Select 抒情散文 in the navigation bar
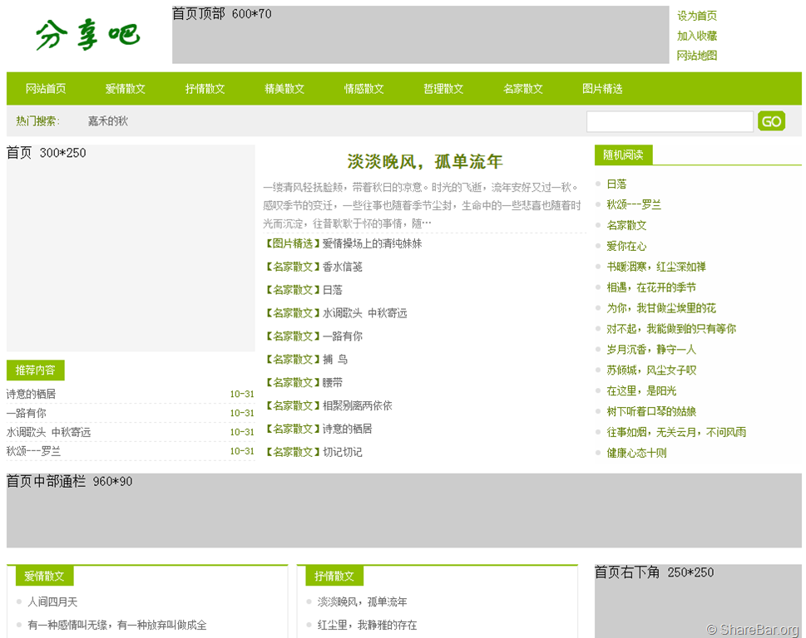Screen dimensions: 806x638 pyautogui.click(x=205, y=89)
